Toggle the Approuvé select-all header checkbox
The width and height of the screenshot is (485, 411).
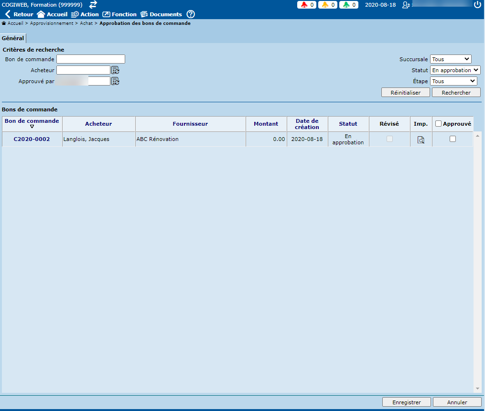(x=438, y=124)
